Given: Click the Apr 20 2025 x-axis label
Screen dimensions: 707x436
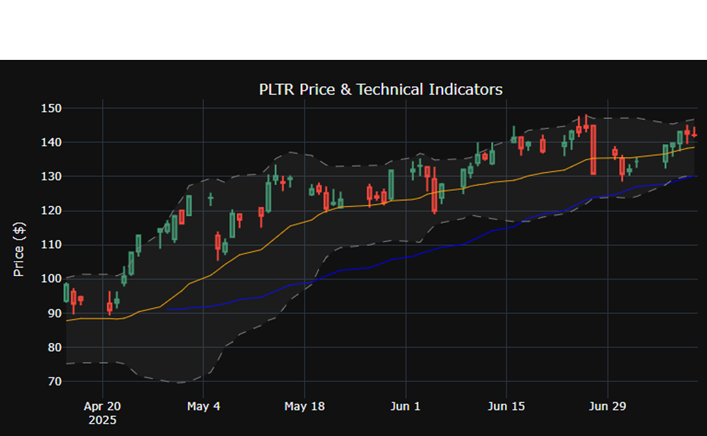Looking at the screenshot, I should tap(102, 413).
